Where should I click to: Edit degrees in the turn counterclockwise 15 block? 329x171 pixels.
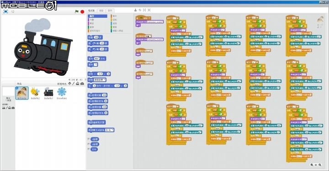102,49
